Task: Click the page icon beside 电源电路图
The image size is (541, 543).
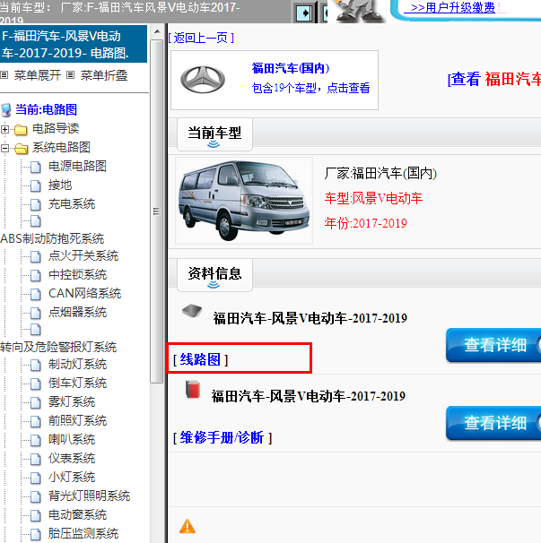Action: (35, 167)
